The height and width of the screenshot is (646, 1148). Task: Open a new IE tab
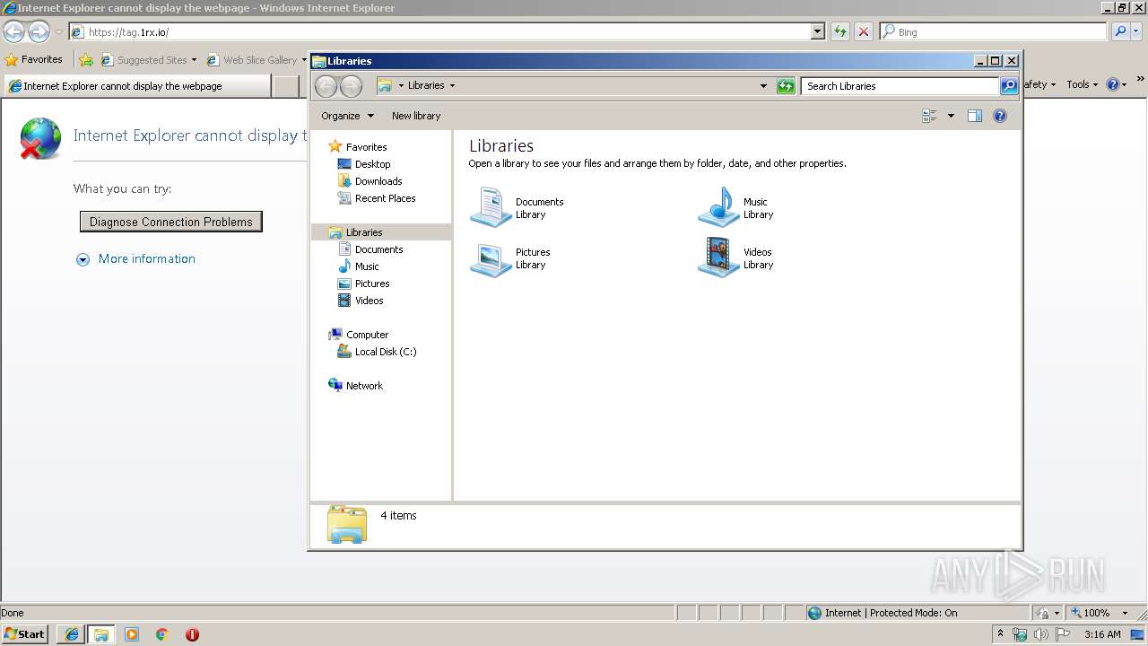tap(285, 86)
